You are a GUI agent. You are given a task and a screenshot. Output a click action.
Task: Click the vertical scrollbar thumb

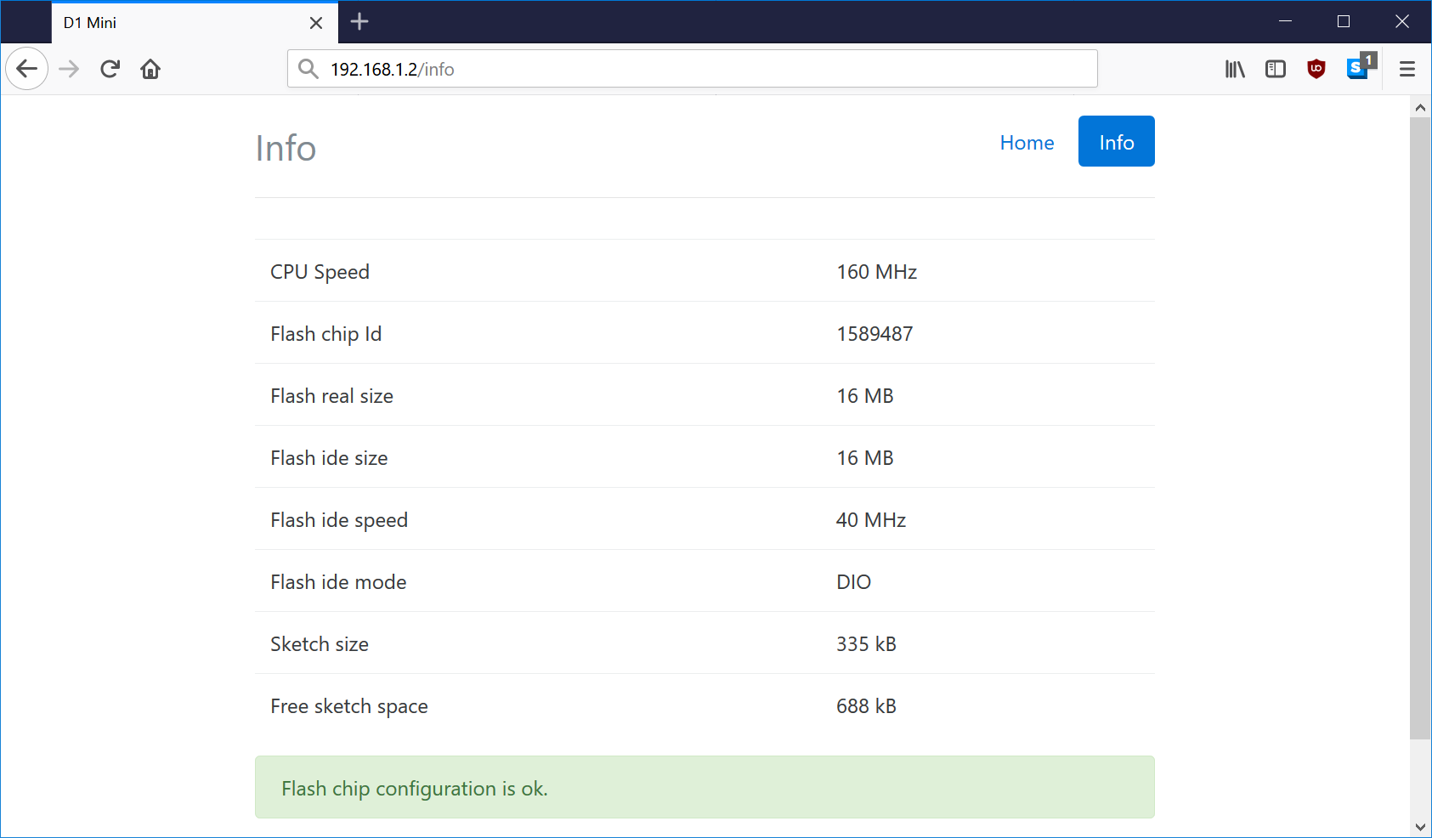pyautogui.click(x=1420, y=428)
